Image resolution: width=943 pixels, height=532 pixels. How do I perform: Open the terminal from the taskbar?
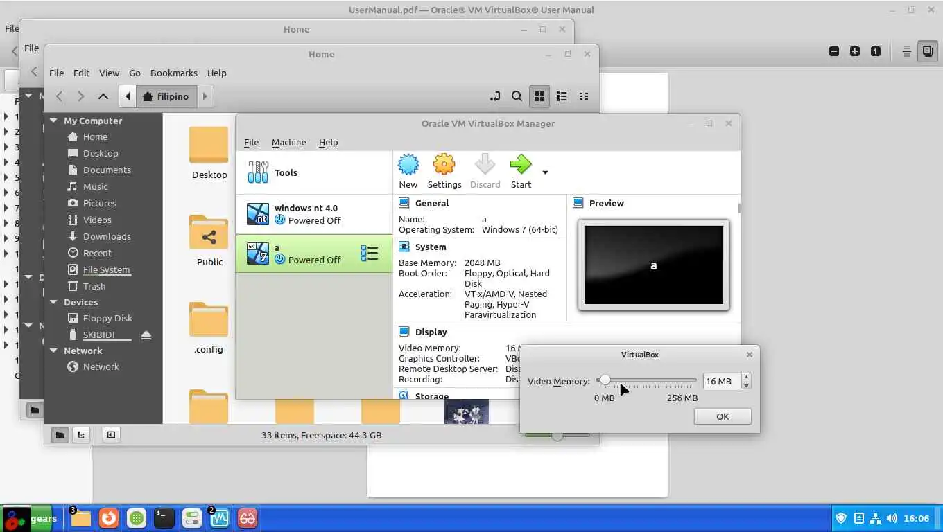164,517
